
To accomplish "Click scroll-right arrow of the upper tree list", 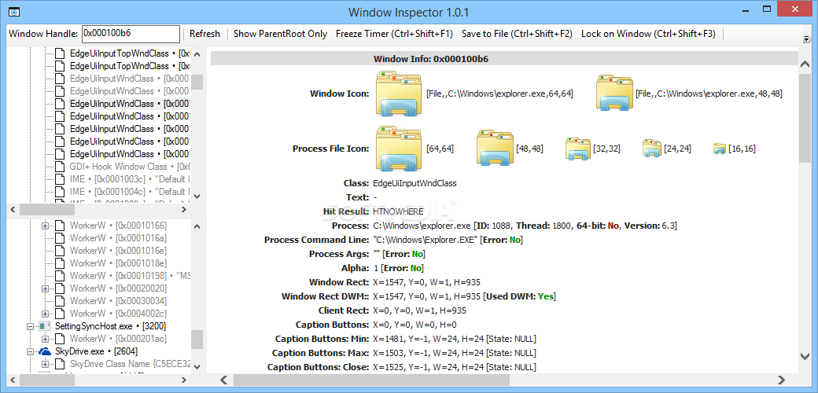I will point(183,209).
